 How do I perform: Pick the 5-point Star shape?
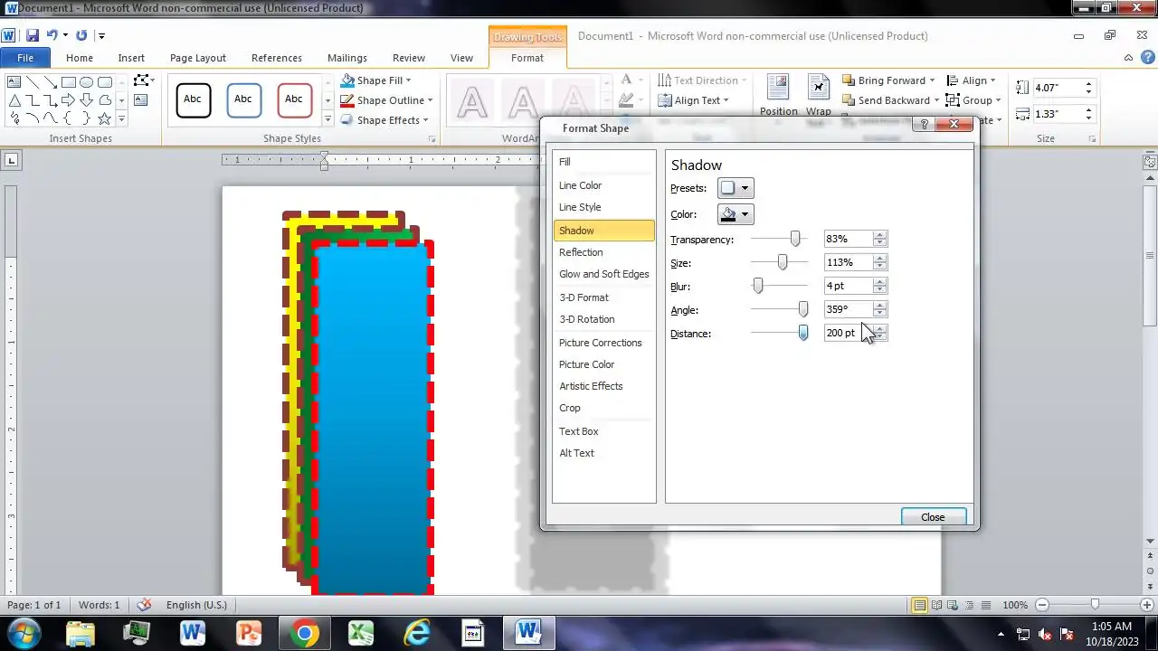point(104,118)
